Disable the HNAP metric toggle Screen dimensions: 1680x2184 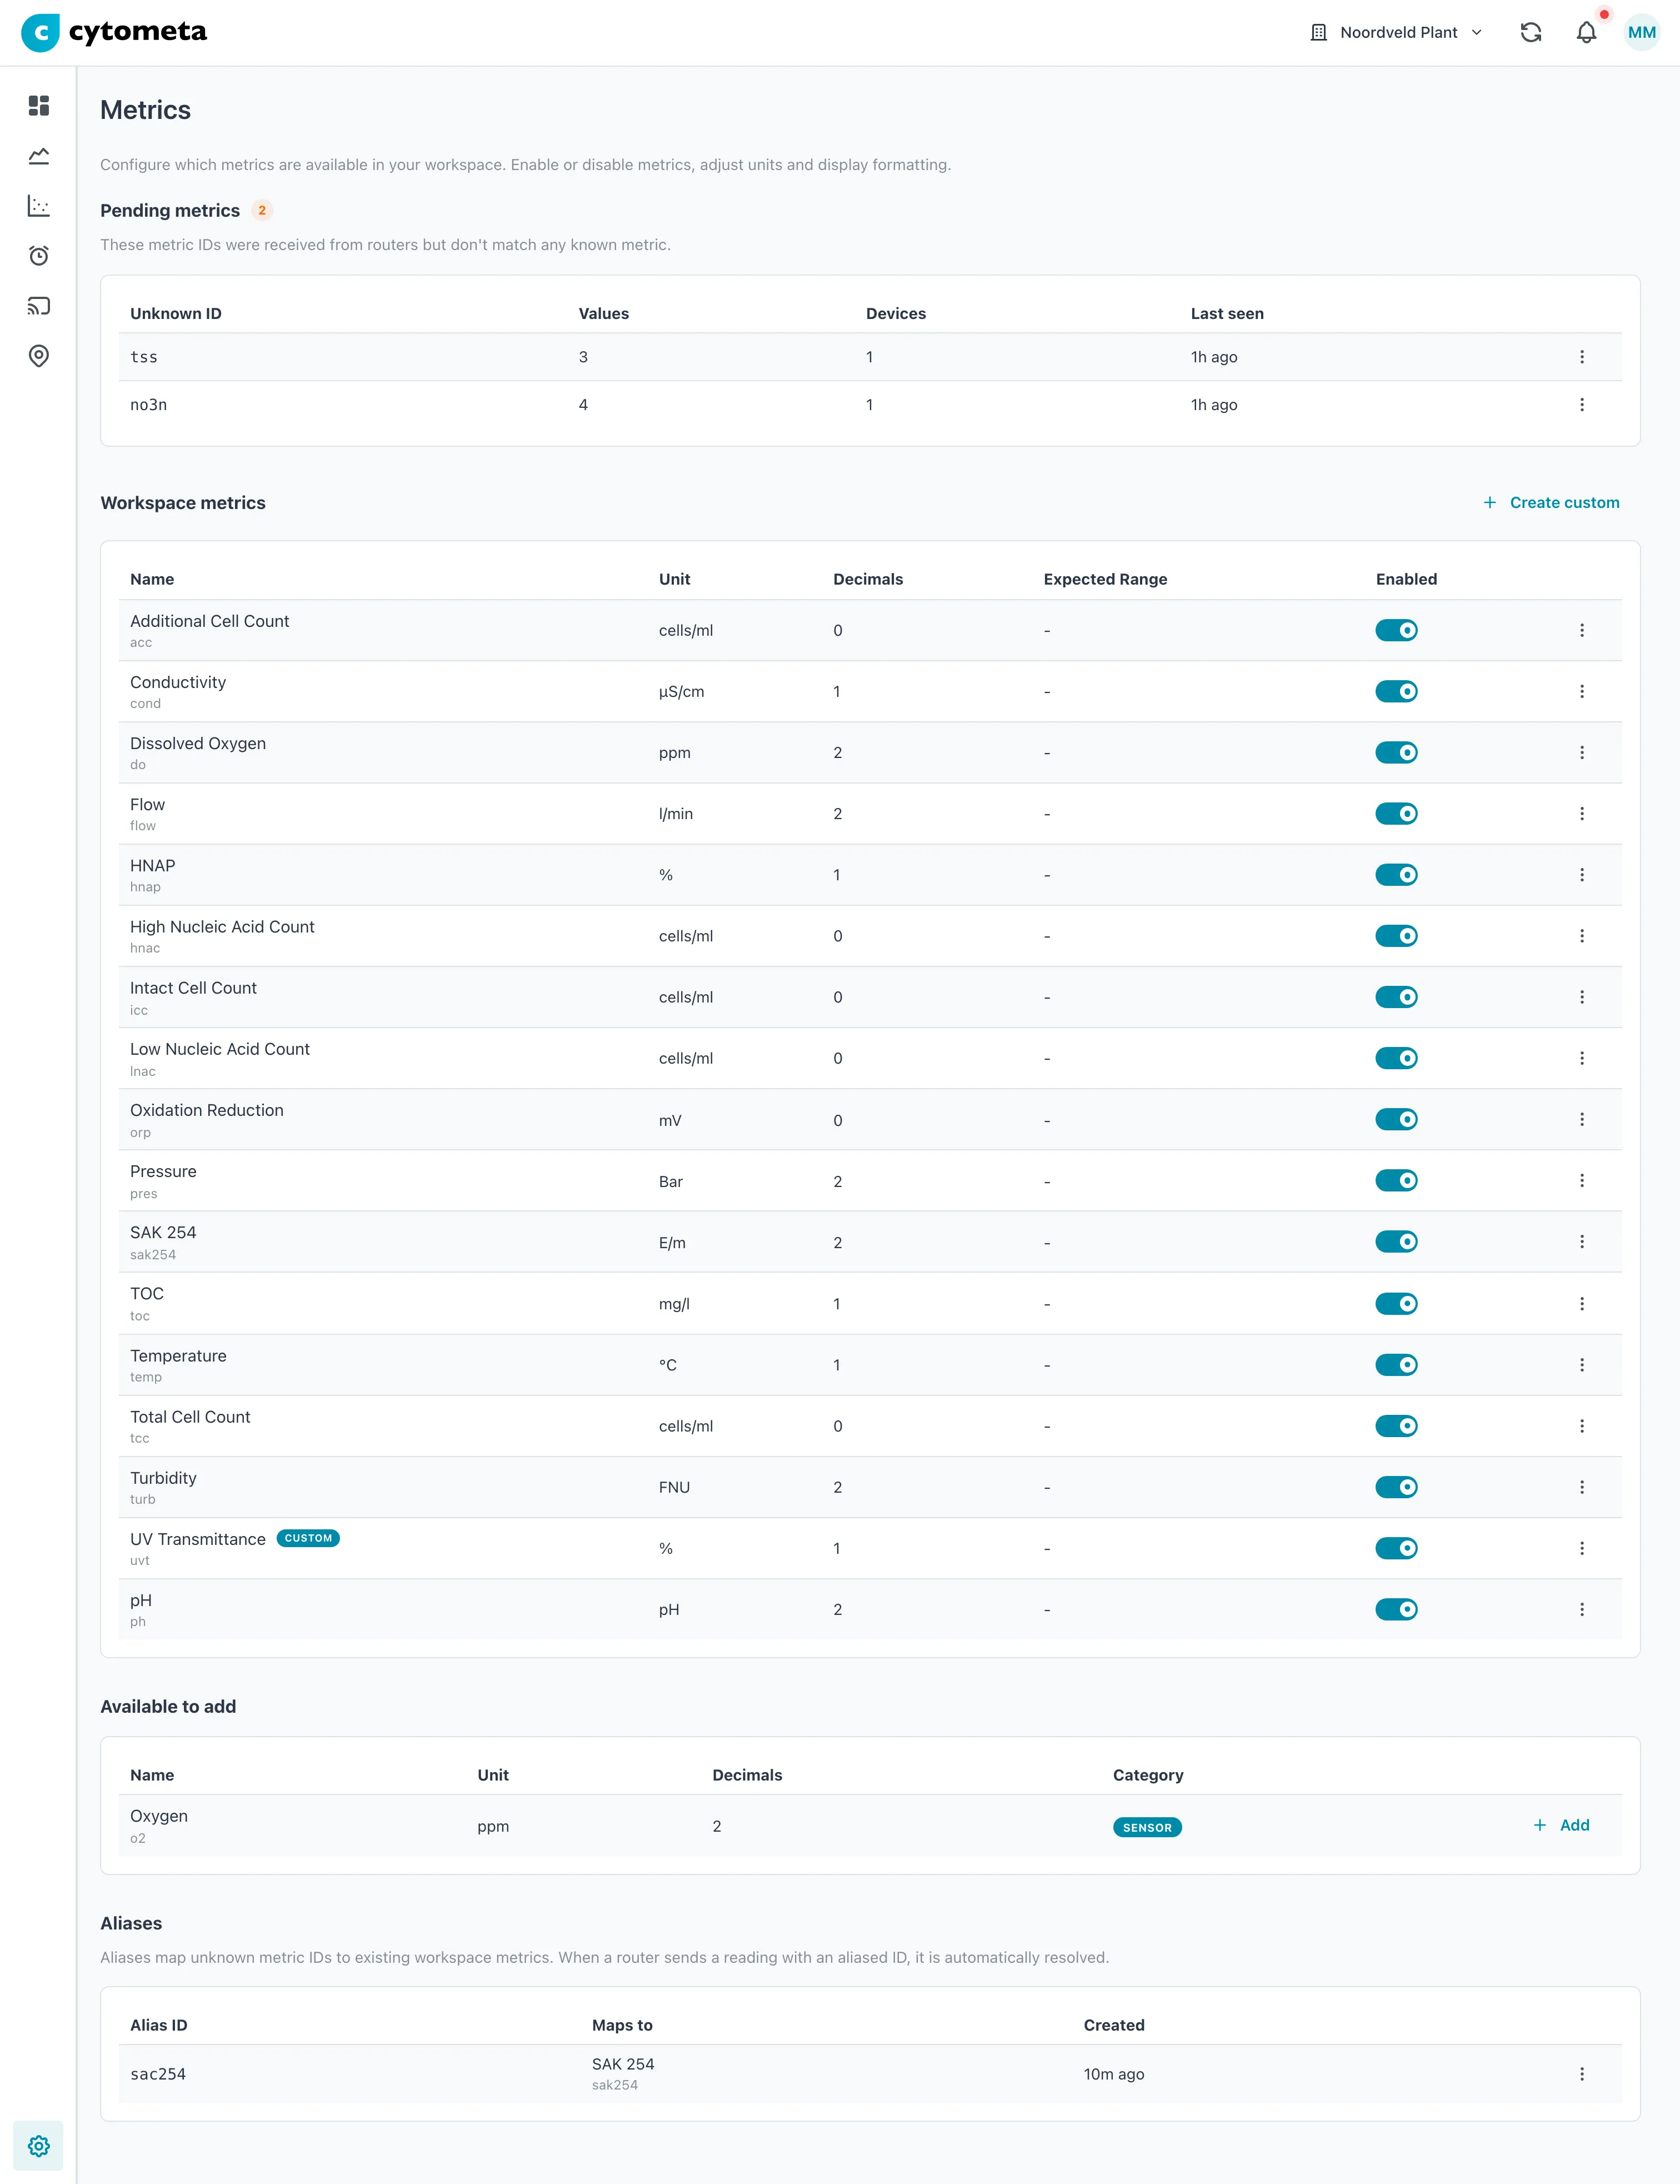point(1396,875)
